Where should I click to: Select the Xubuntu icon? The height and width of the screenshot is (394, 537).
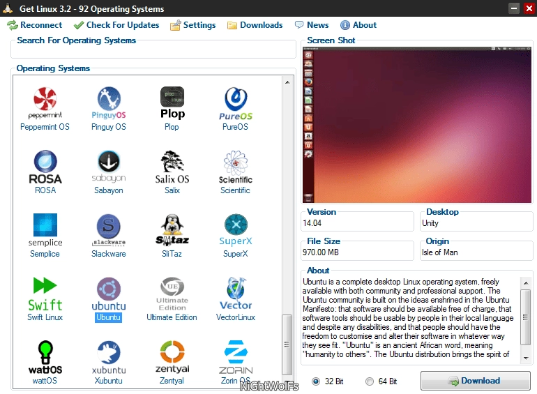[x=109, y=357]
